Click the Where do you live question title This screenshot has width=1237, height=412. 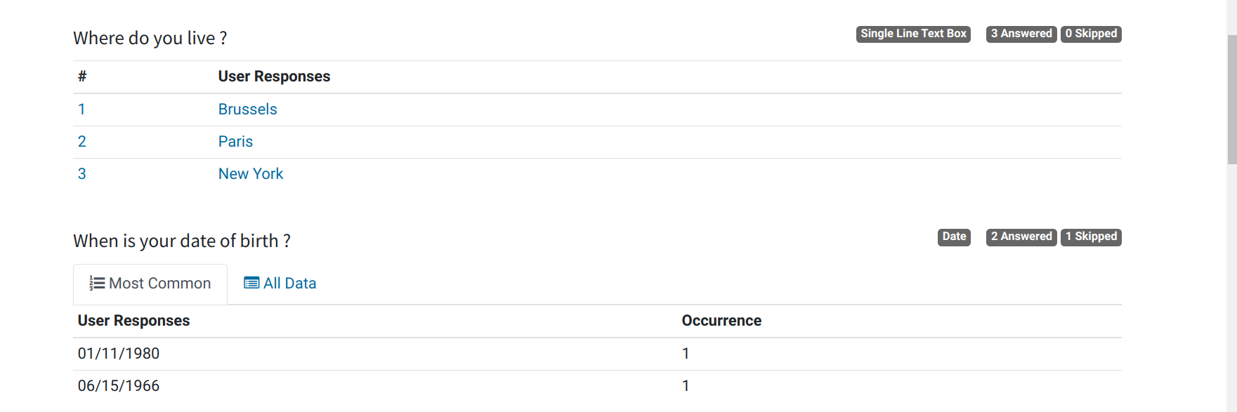pos(150,37)
